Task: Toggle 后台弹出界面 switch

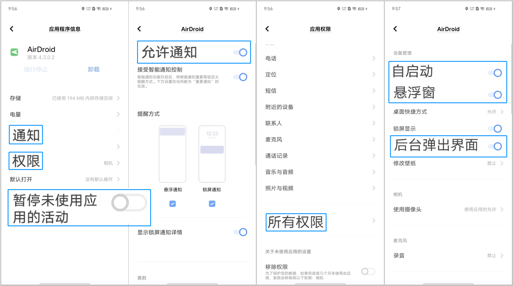Action: 495,146
